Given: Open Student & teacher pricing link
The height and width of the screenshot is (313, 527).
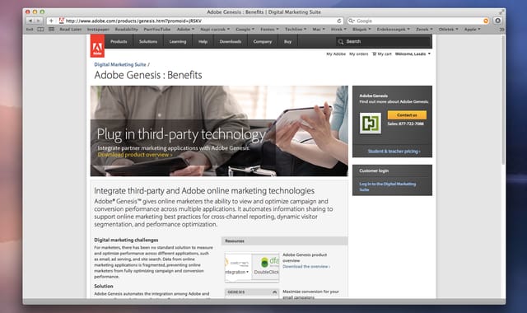Looking at the screenshot, I should [x=394, y=152].
